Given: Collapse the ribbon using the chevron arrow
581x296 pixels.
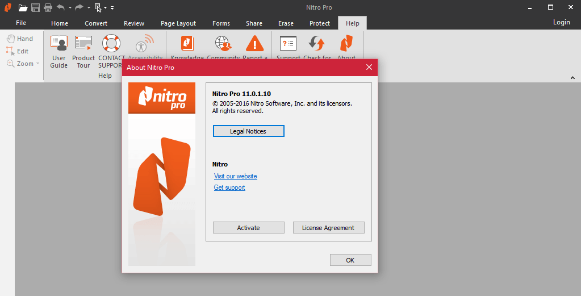Looking at the screenshot, I should point(572,78).
